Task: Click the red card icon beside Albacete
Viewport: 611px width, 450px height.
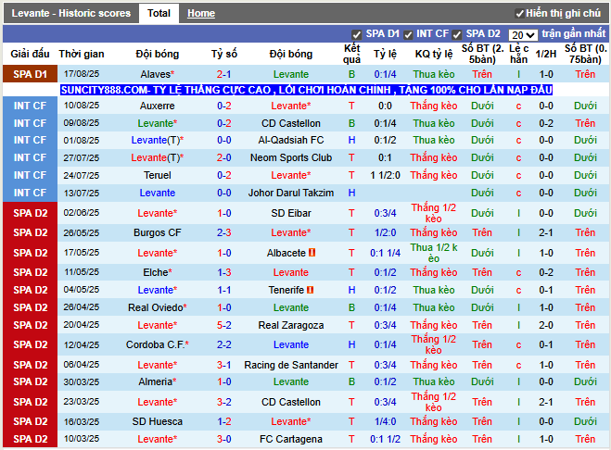Action: (x=312, y=253)
